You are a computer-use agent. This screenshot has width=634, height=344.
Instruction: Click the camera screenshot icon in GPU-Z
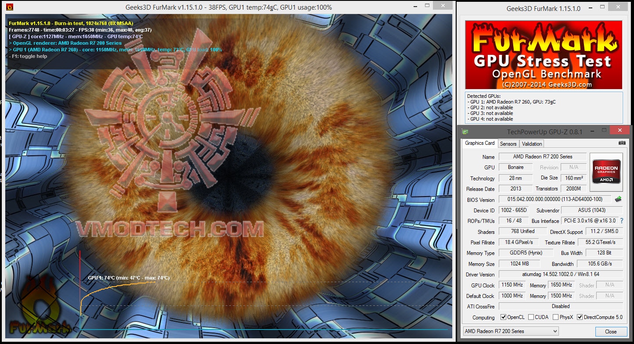622,143
